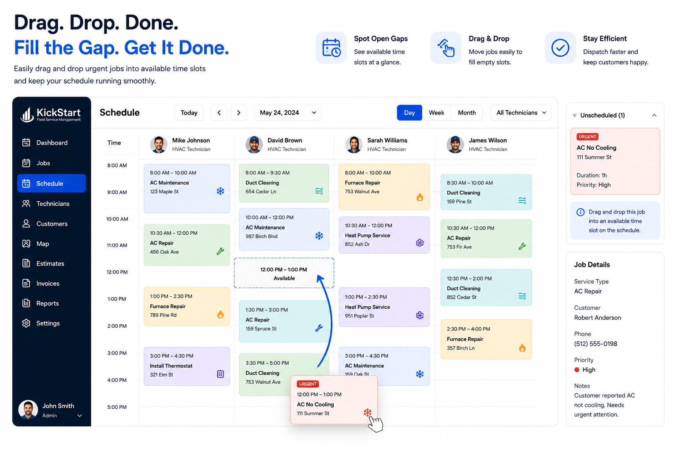Click the red snowflake on dragged urgent card
Viewport: 677px width, 451px height.
367,413
